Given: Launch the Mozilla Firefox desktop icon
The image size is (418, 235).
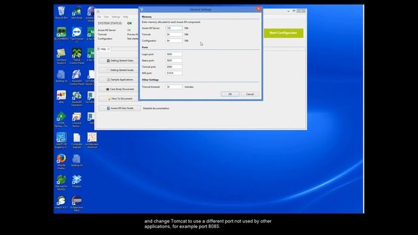Looking at the screenshot, I should [x=61, y=161].
